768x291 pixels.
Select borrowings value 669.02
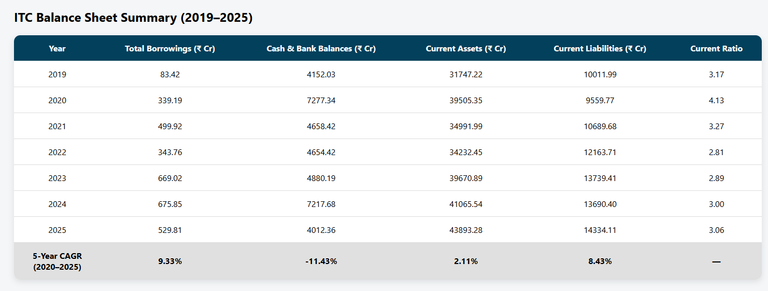170,178
